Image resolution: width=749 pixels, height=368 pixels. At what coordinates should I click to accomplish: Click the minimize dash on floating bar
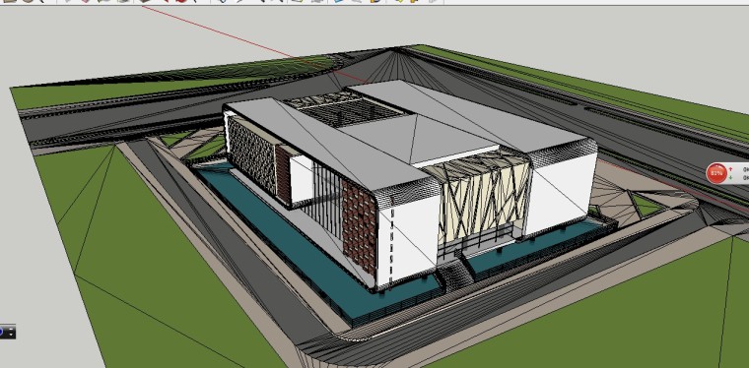pyautogui.click(x=11, y=329)
